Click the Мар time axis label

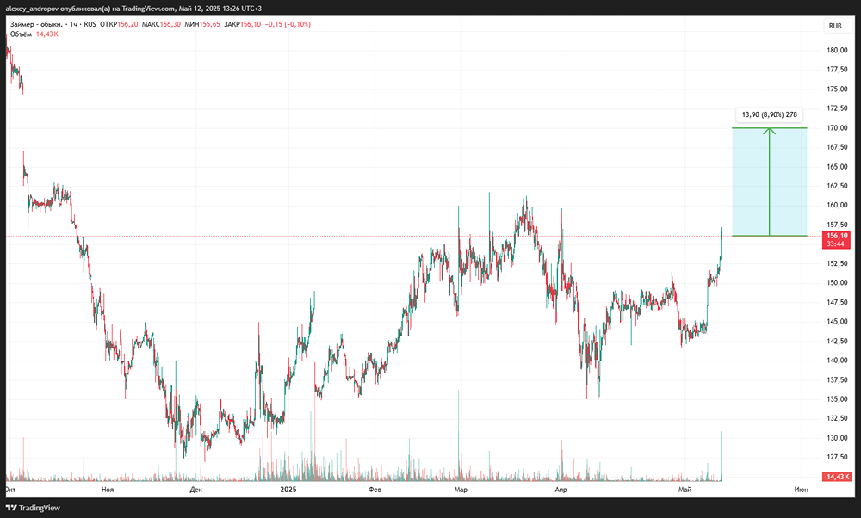(461, 490)
